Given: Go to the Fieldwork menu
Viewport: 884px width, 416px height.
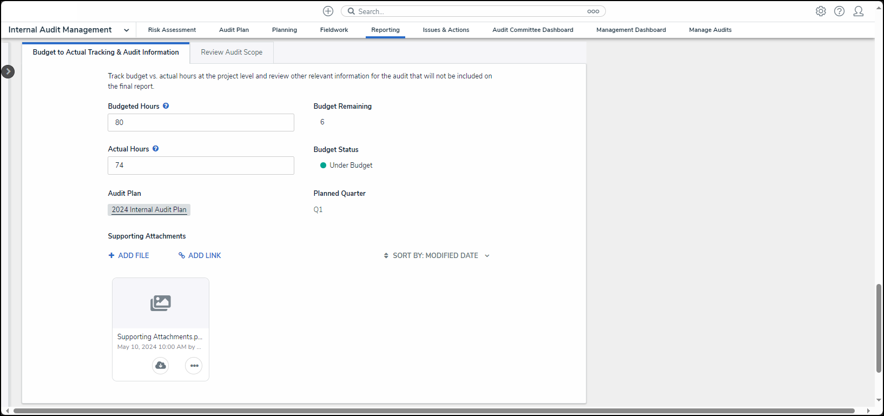Looking at the screenshot, I should [334, 30].
